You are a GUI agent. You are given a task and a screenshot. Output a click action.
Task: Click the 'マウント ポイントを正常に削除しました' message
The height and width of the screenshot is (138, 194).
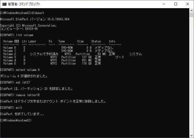click(75, 101)
